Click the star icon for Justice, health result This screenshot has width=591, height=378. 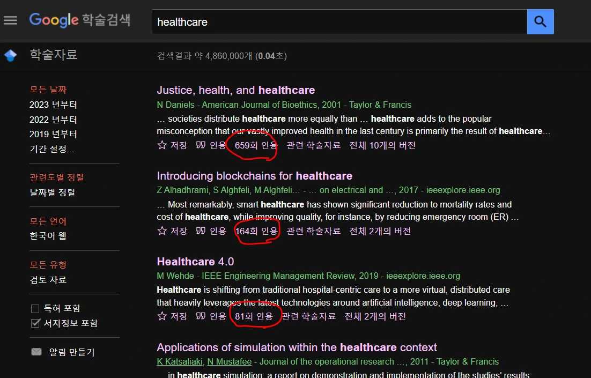(x=162, y=145)
